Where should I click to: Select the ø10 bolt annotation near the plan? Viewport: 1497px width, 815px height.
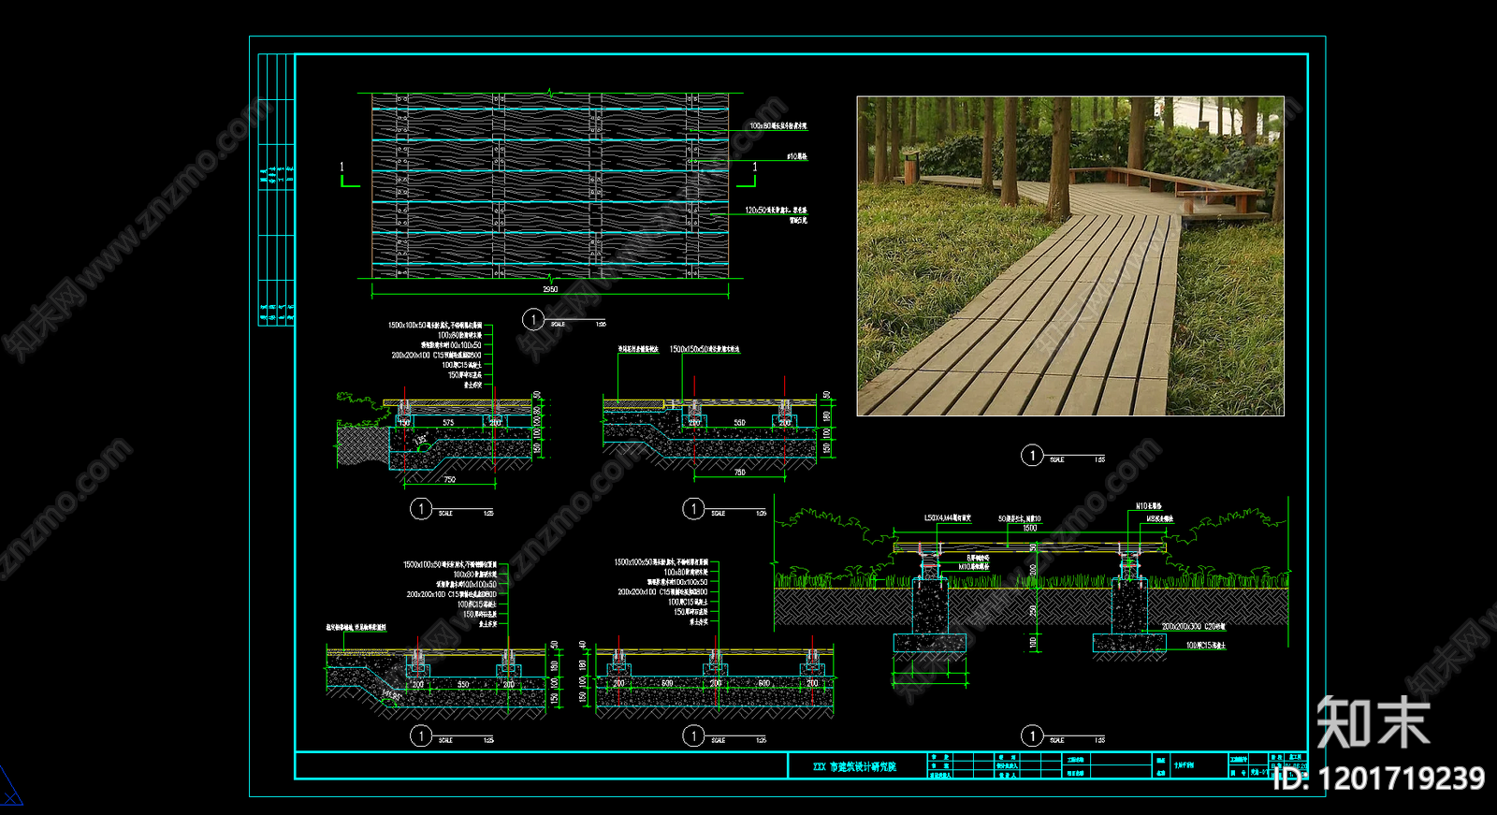pos(796,156)
